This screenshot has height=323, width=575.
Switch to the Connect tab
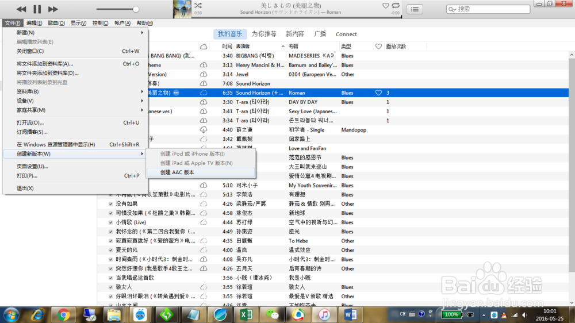coord(346,34)
